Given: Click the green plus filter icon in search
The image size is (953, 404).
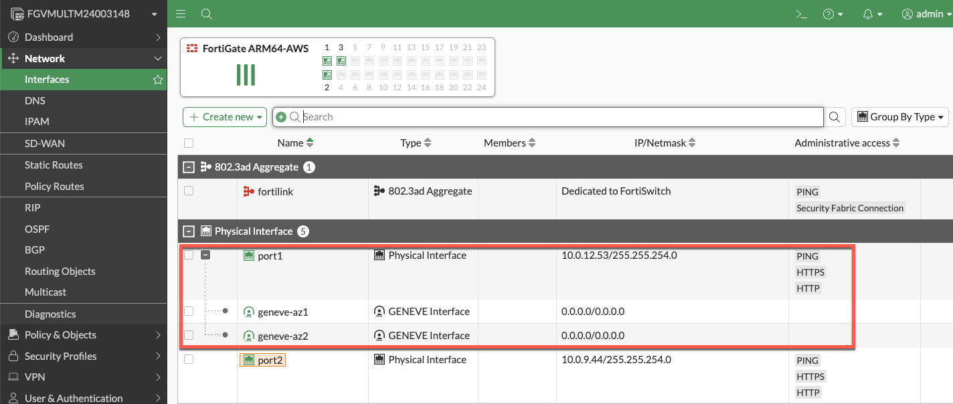Looking at the screenshot, I should [x=281, y=117].
